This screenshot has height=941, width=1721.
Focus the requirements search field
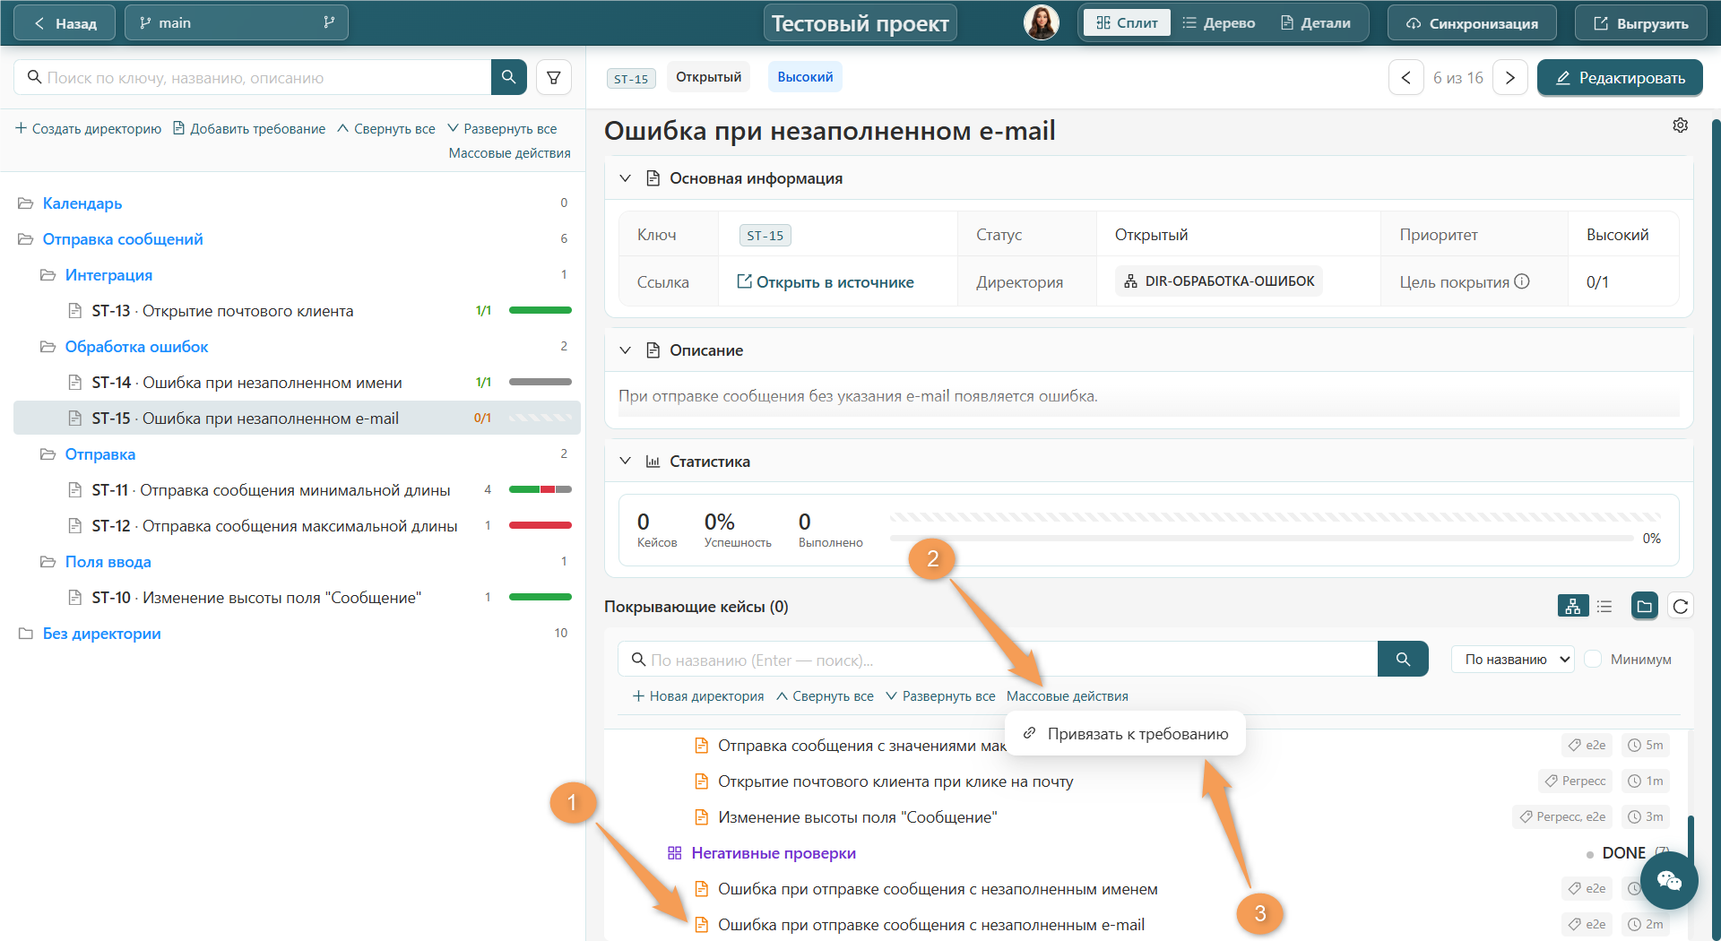click(253, 77)
